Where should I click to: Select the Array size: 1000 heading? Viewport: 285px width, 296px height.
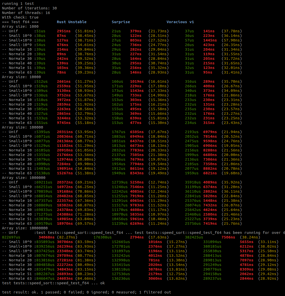(20, 26)
